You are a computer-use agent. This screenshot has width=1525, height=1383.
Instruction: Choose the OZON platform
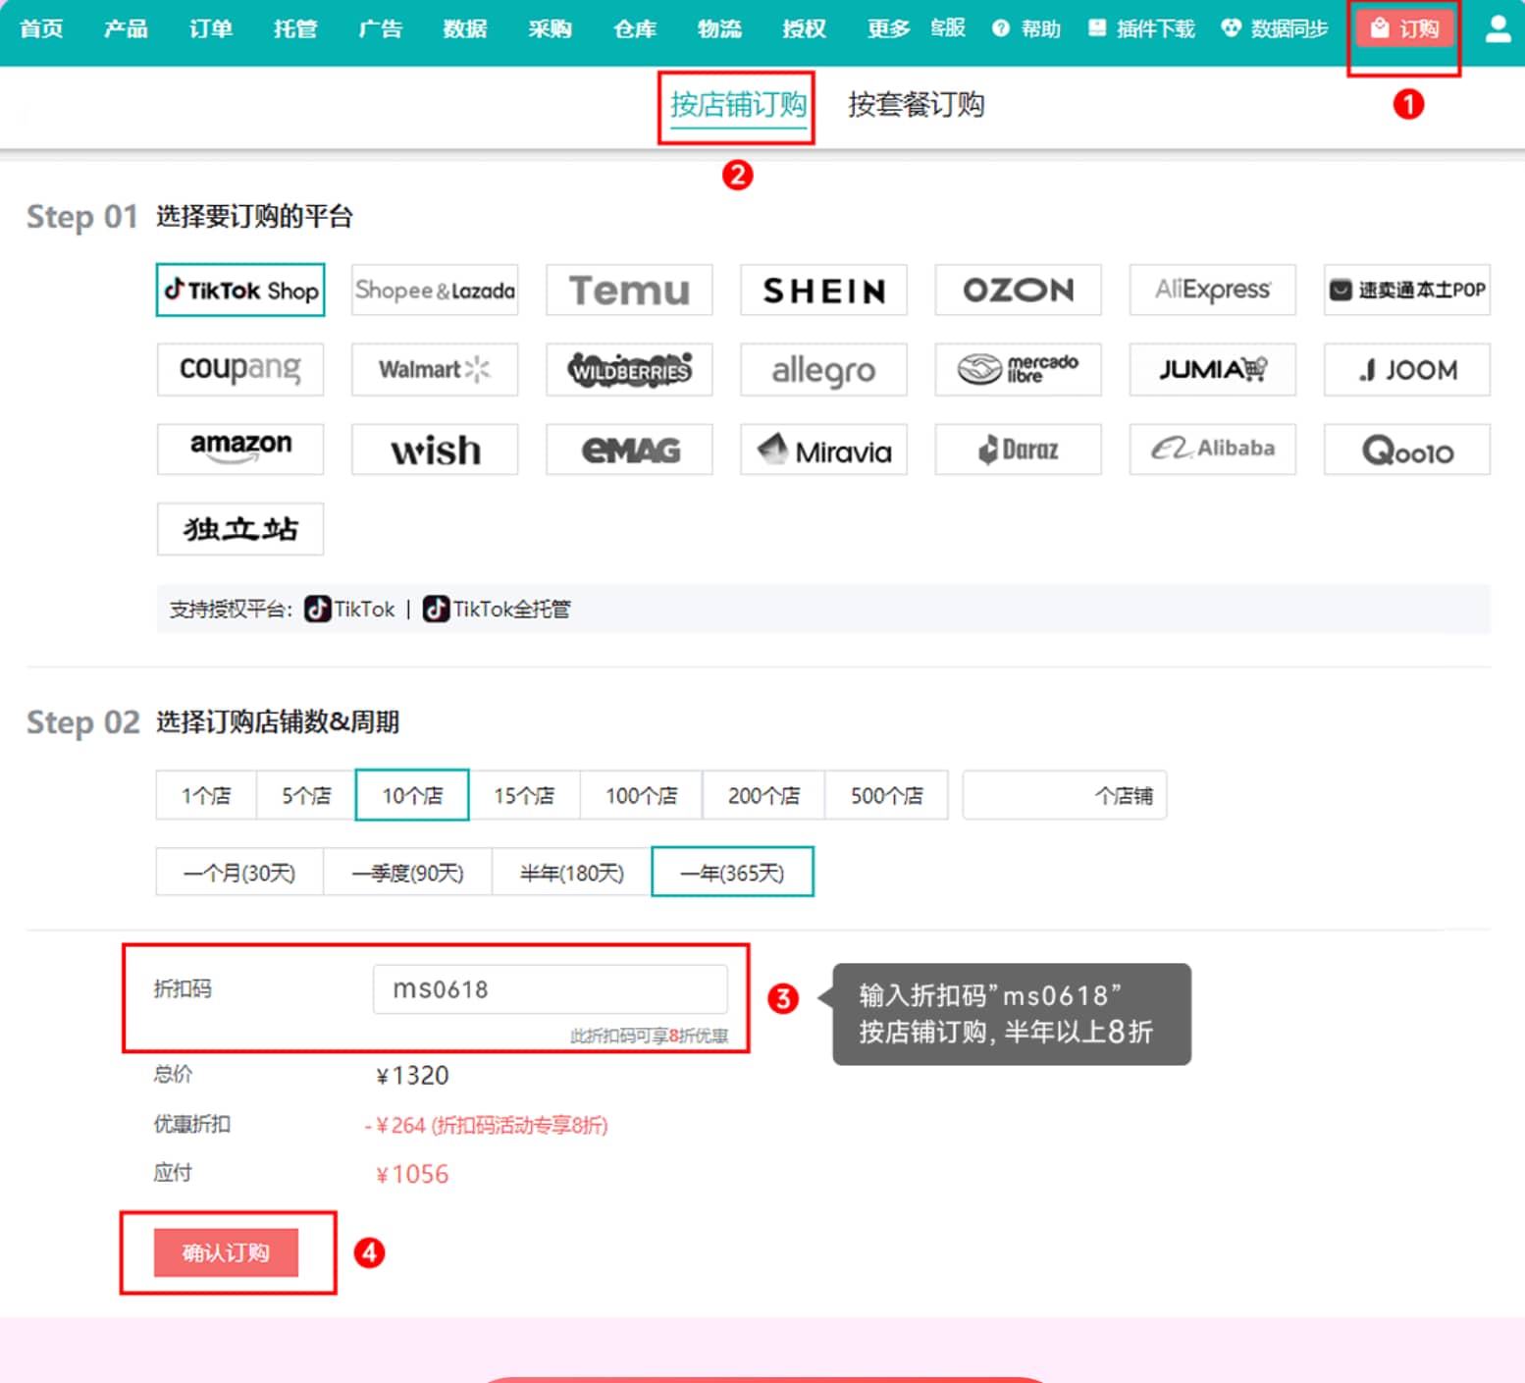pyautogui.click(x=1018, y=290)
